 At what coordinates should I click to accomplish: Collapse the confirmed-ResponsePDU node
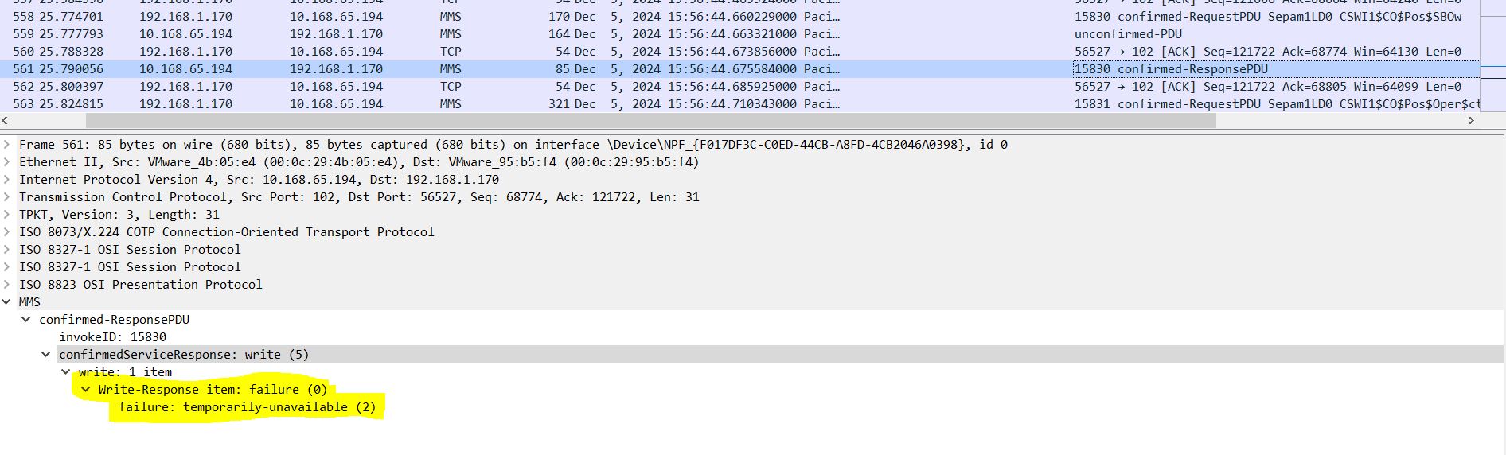point(26,319)
